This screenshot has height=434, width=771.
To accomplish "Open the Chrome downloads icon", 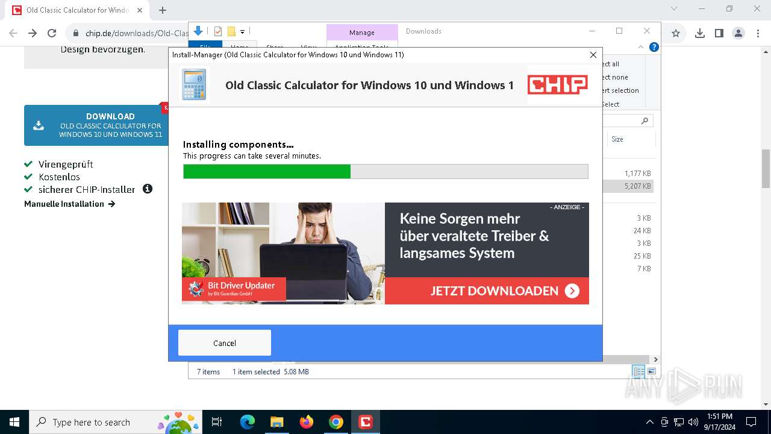I will pos(699,33).
